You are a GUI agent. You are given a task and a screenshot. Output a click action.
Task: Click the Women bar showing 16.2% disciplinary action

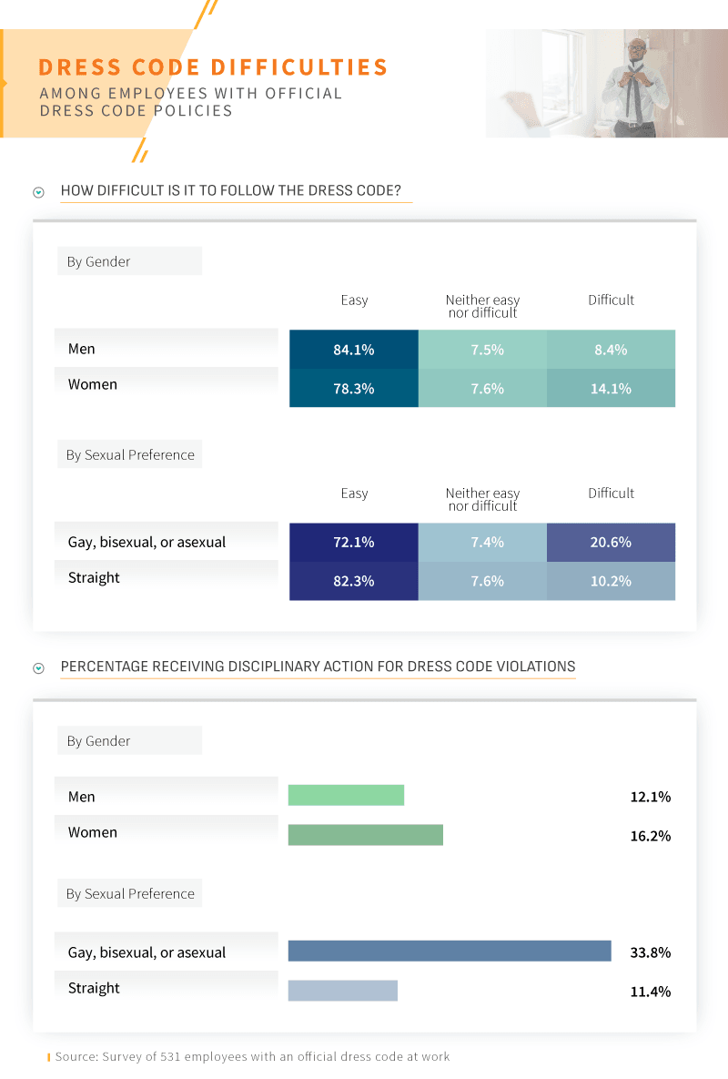pos(365,835)
